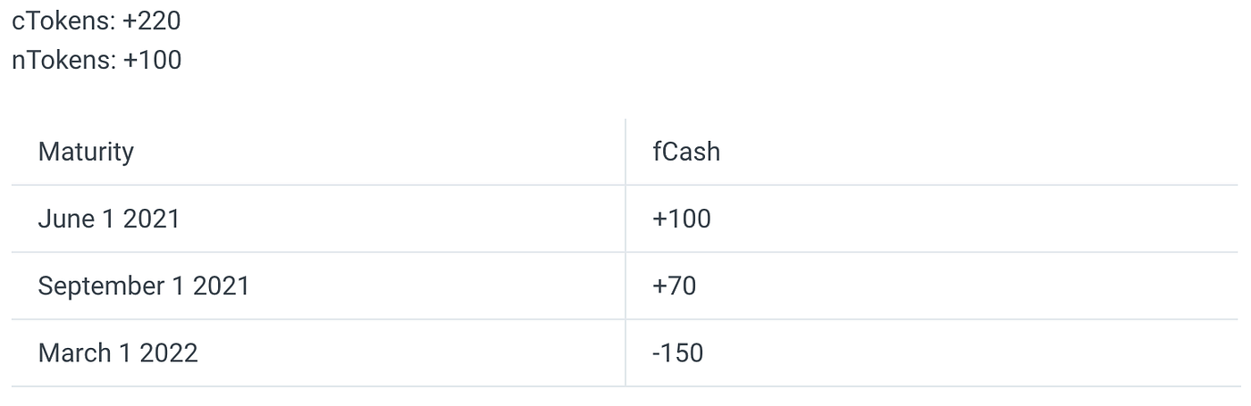Click the year 2021 in the September row
1251x406 pixels.
click(221, 286)
